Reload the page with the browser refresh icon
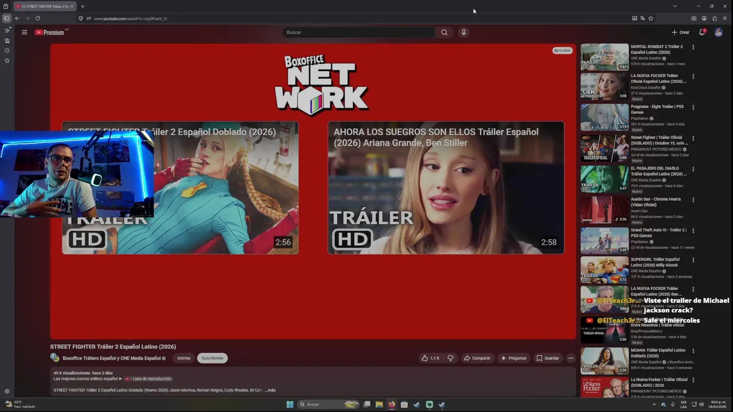 click(x=38, y=18)
